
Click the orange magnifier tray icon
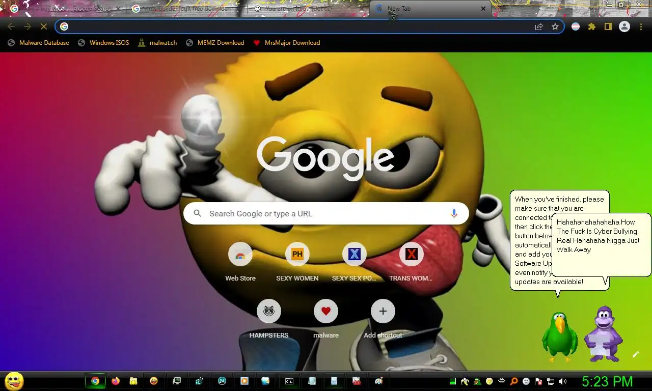point(514,381)
